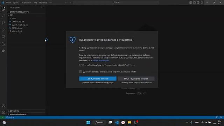
Task: Expand the ВРЕМЕННАЯ ШКАЛА section
Action: click(18, 114)
